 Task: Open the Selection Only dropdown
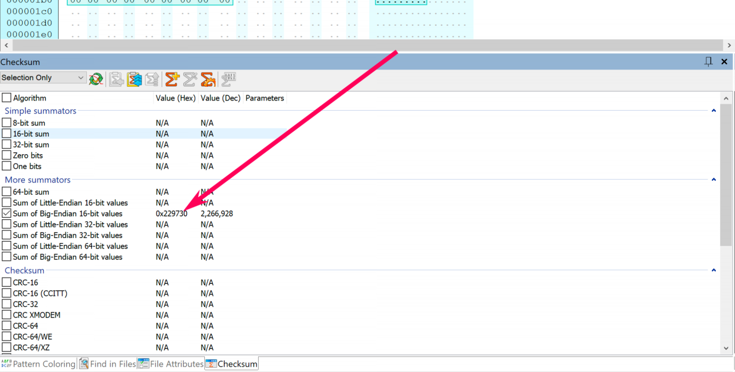(44, 77)
